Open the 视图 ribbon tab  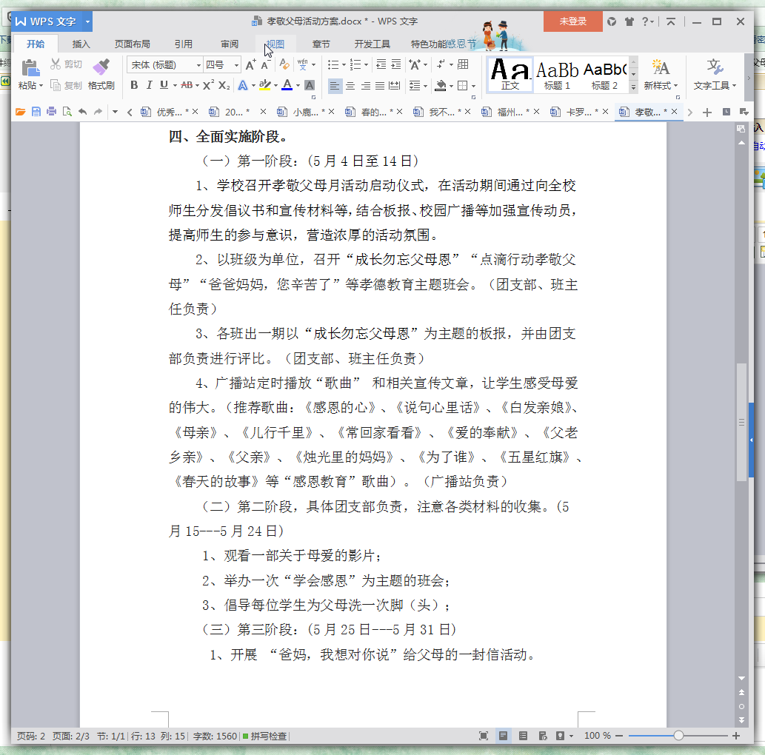[275, 44]
